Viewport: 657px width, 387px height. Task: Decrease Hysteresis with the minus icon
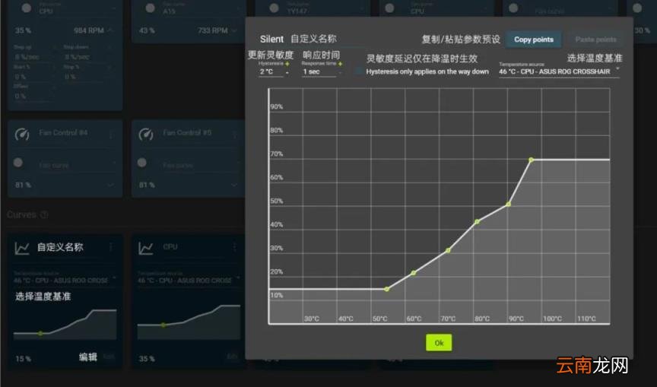[x=287, y=72]
